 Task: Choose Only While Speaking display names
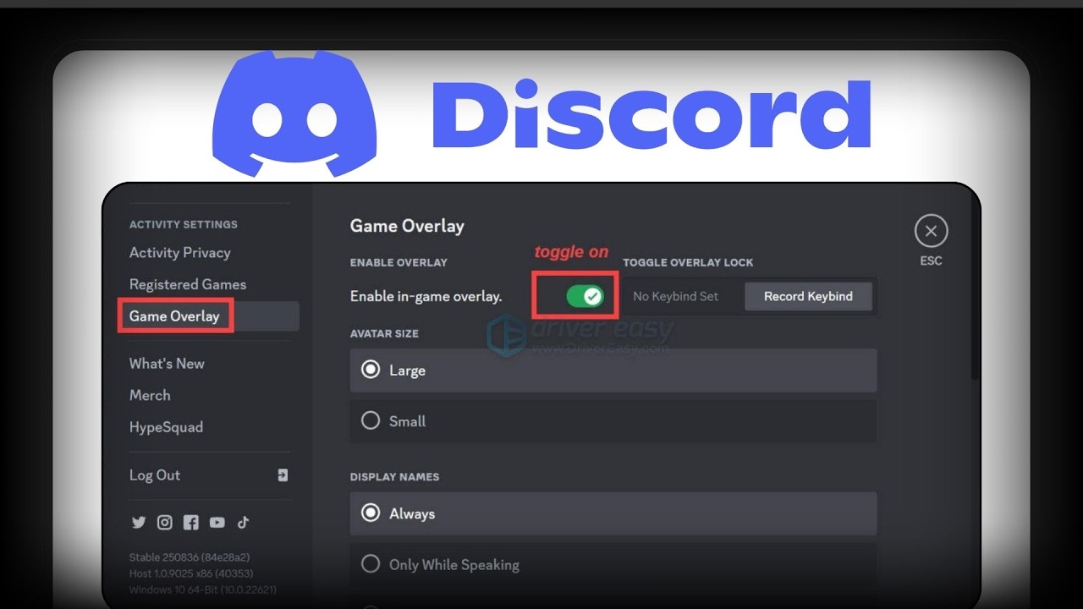tap(613, 564)
